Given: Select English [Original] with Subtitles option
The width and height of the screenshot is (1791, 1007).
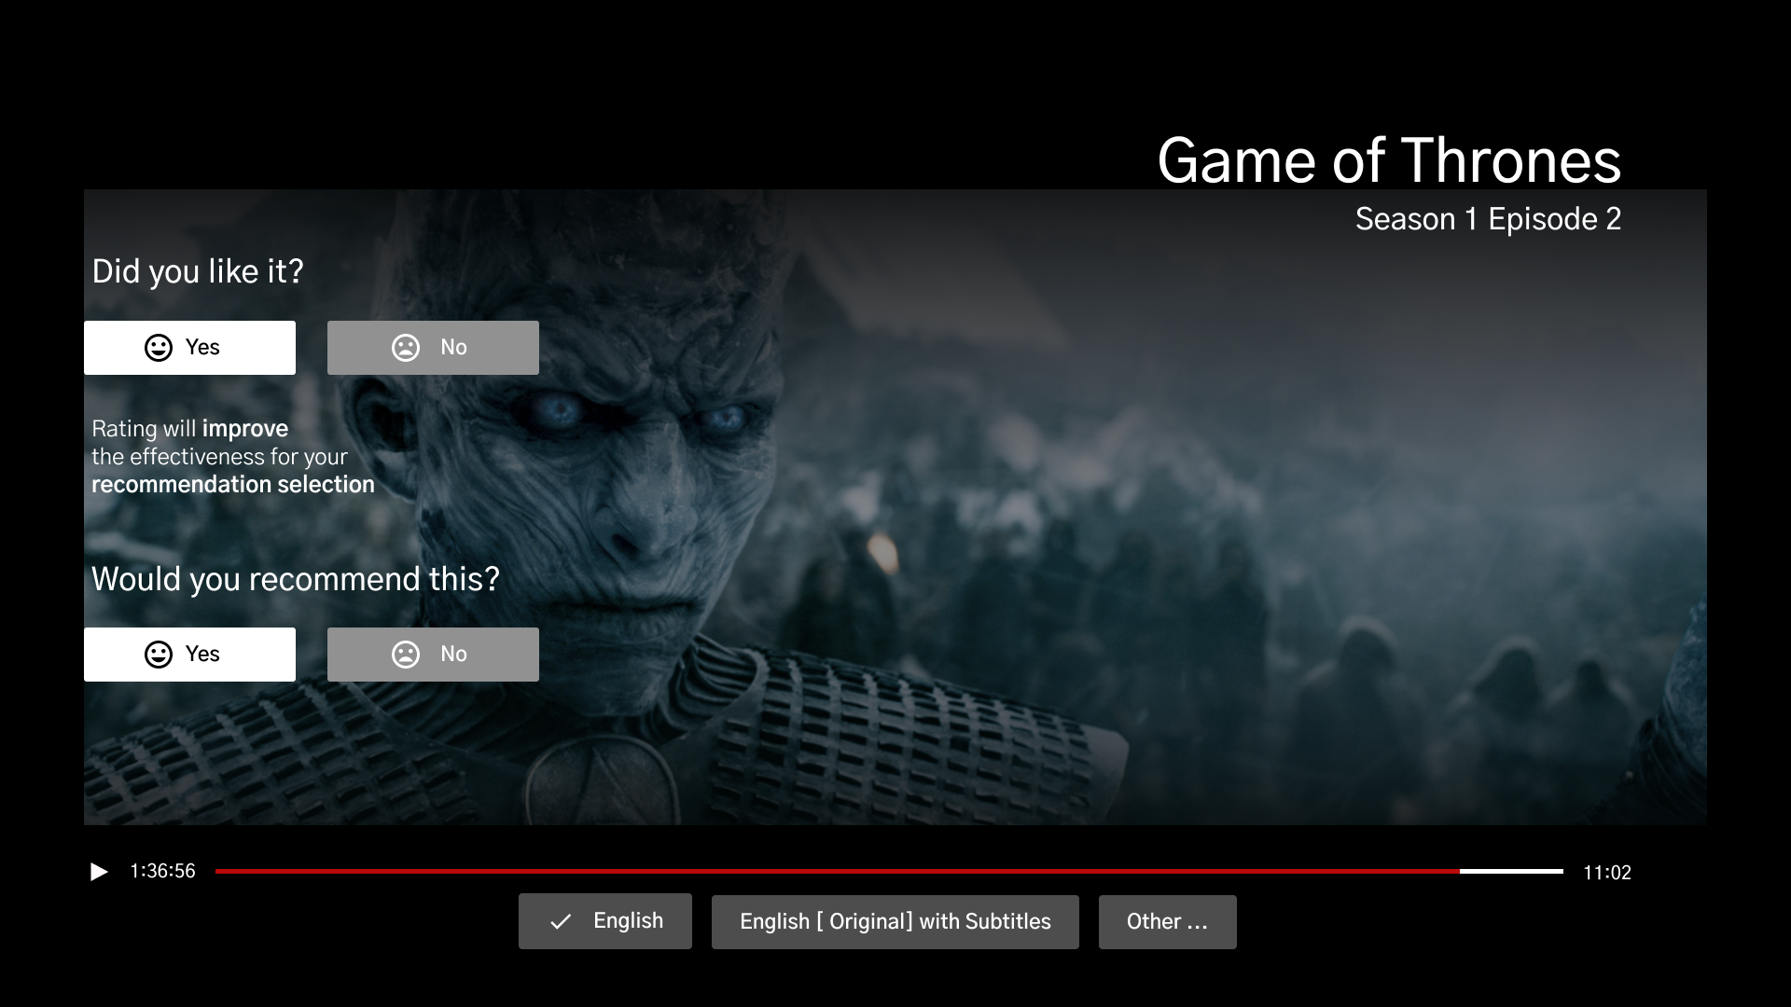Looking at the screenshot, I should 895,922.
